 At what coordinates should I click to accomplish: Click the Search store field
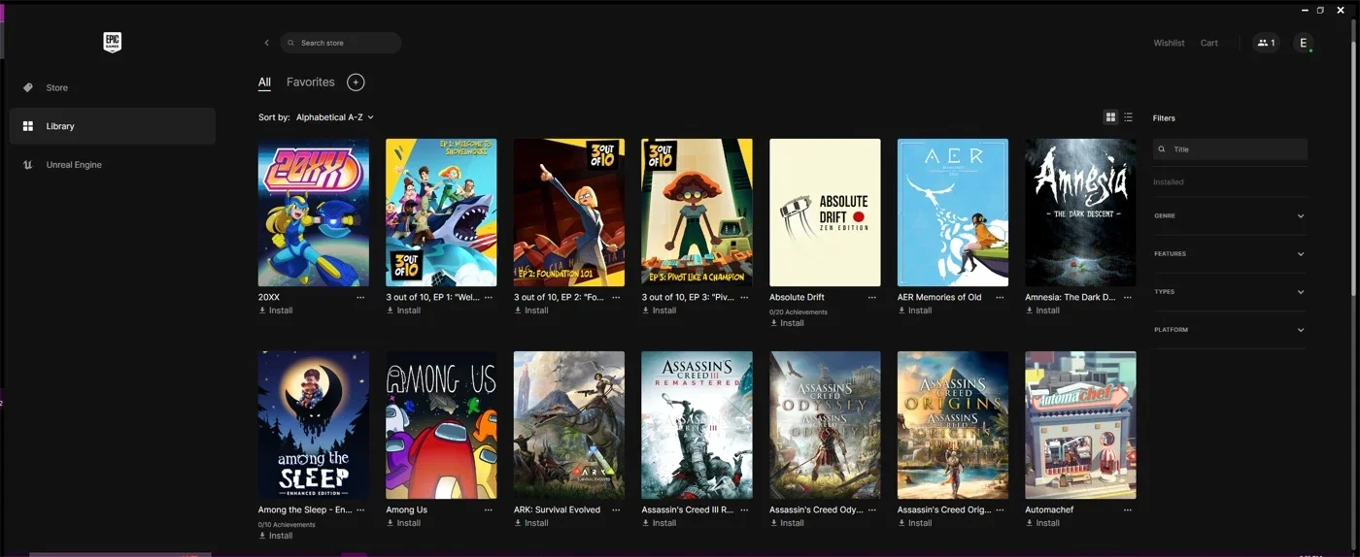point(341,43)
